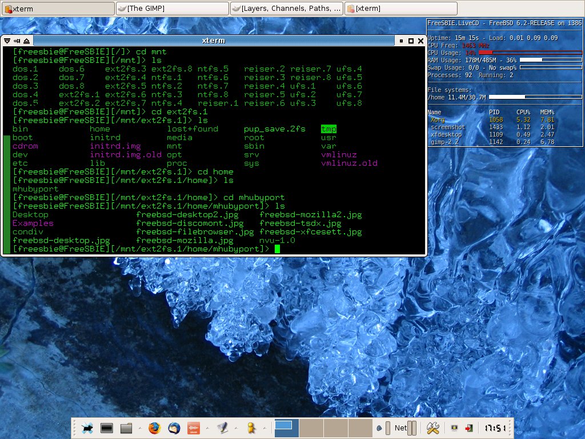Open the Xfce mouse menu icon
This screenshot has height=439, width=585.
[x=87, y=428]
